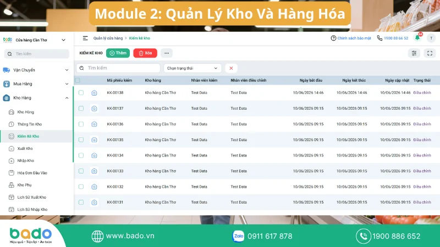The width and height of the screenshot is (440, 247).
Task: Check the row KK-00138 checkbox
Action: click(81, 93)
